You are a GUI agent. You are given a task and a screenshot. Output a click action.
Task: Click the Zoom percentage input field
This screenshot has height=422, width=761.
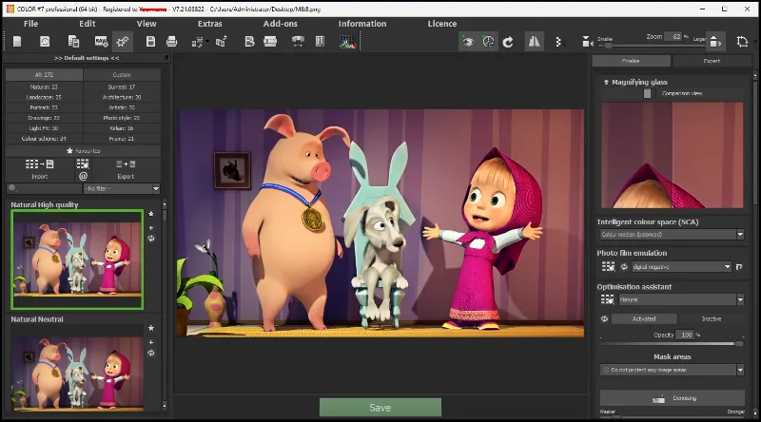tap(673, 37)
